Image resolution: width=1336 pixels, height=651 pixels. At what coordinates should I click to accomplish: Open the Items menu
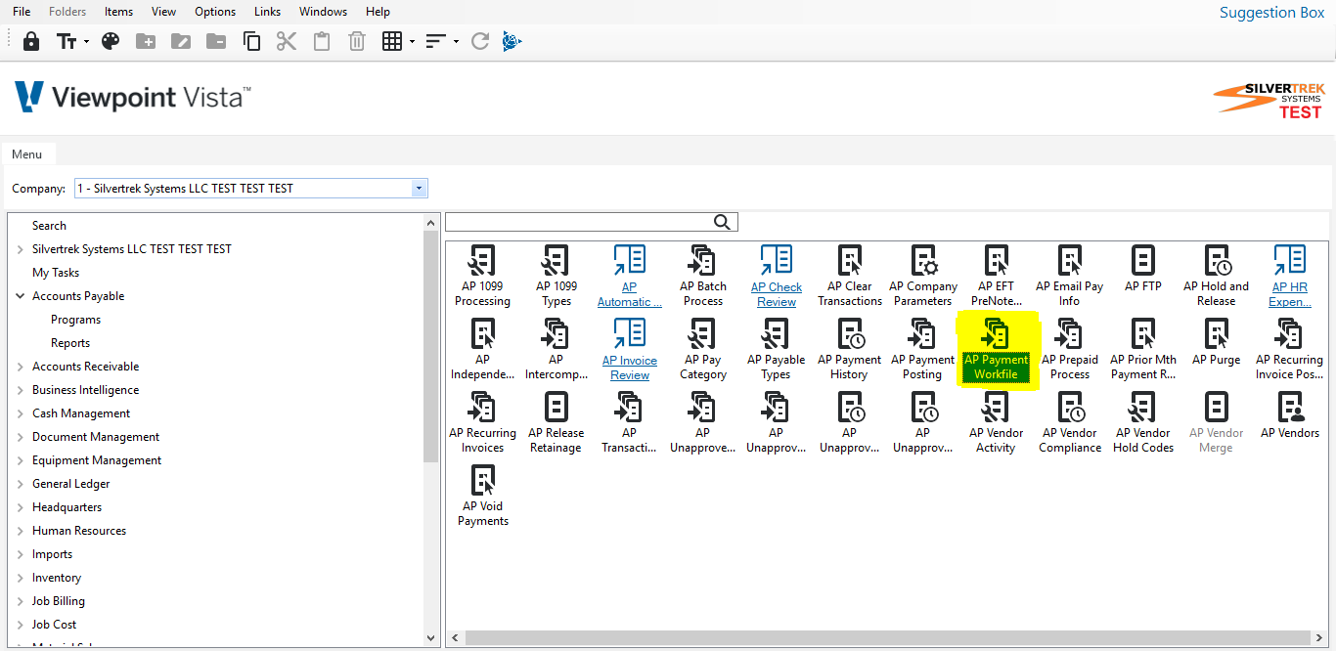(x=118, y=12)
